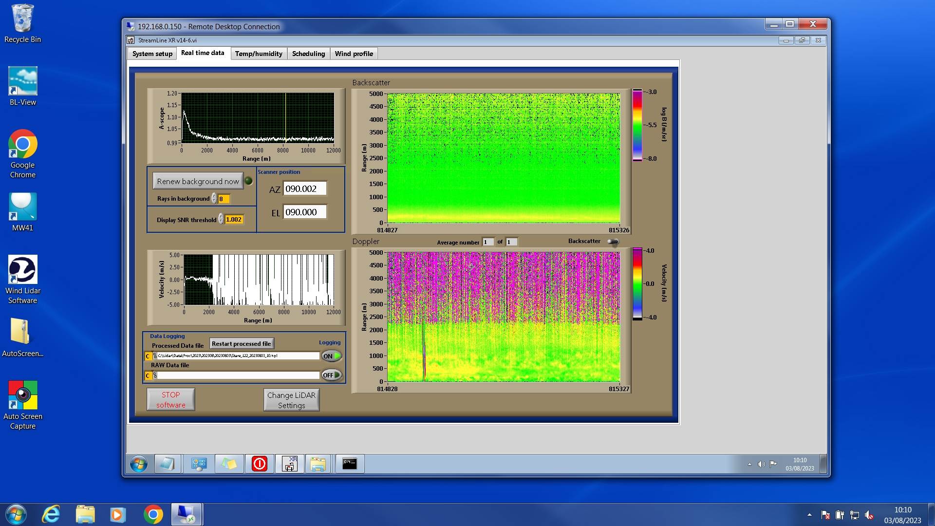Click the AZ scanner position field
The height and width of the screenshot is (526, 935).
pos(304,189)
